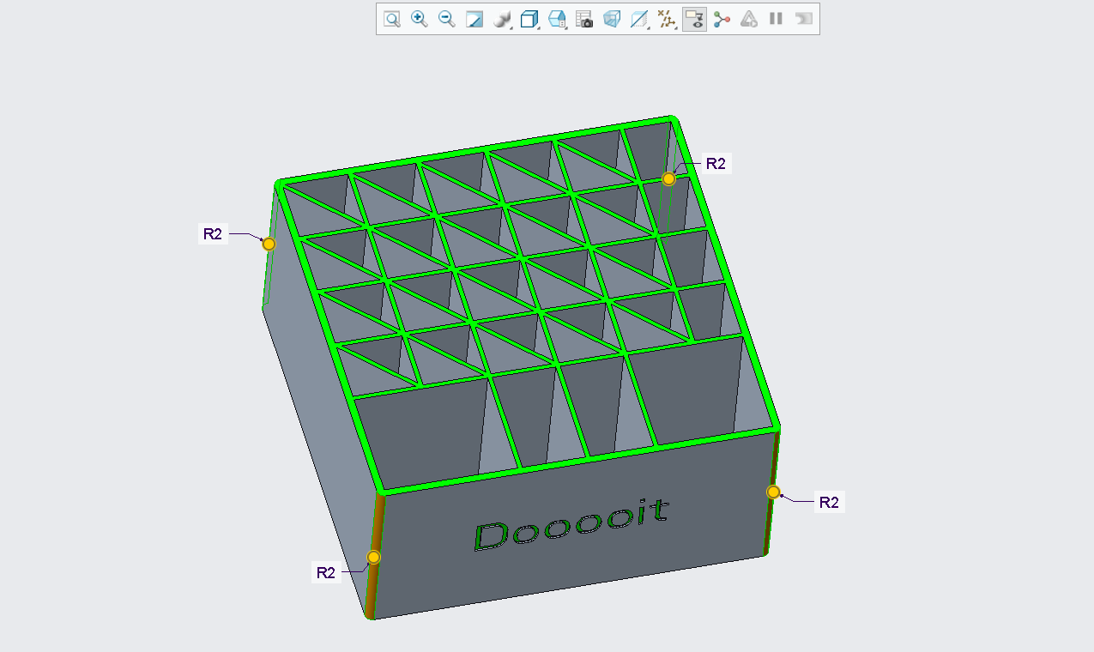Screen dimensions: 1094x652
Task: Click the camera snapshot table icon
Action: click(584, 19)
